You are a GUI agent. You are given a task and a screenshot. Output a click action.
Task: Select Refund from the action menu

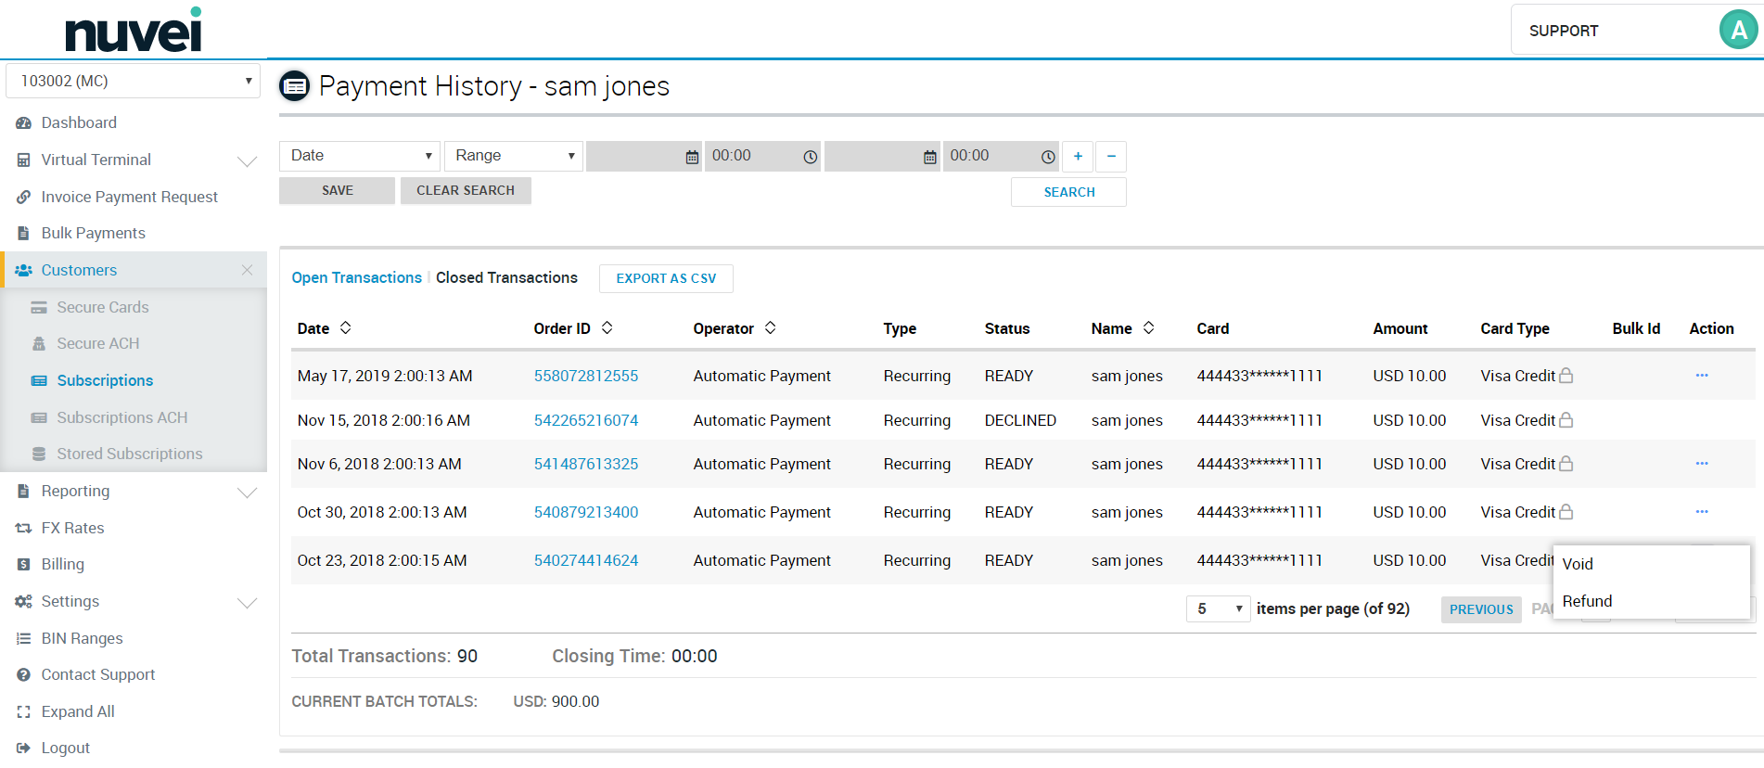pos(1587,601)
